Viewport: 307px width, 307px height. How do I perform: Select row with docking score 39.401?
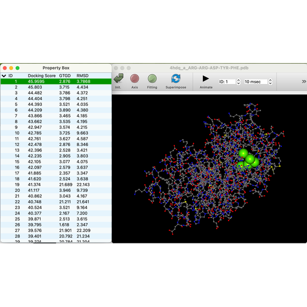click(x=56, y=236)
